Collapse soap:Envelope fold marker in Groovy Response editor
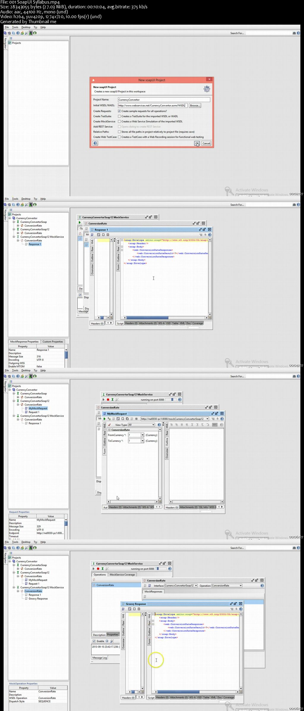 [x=153, y=614]
